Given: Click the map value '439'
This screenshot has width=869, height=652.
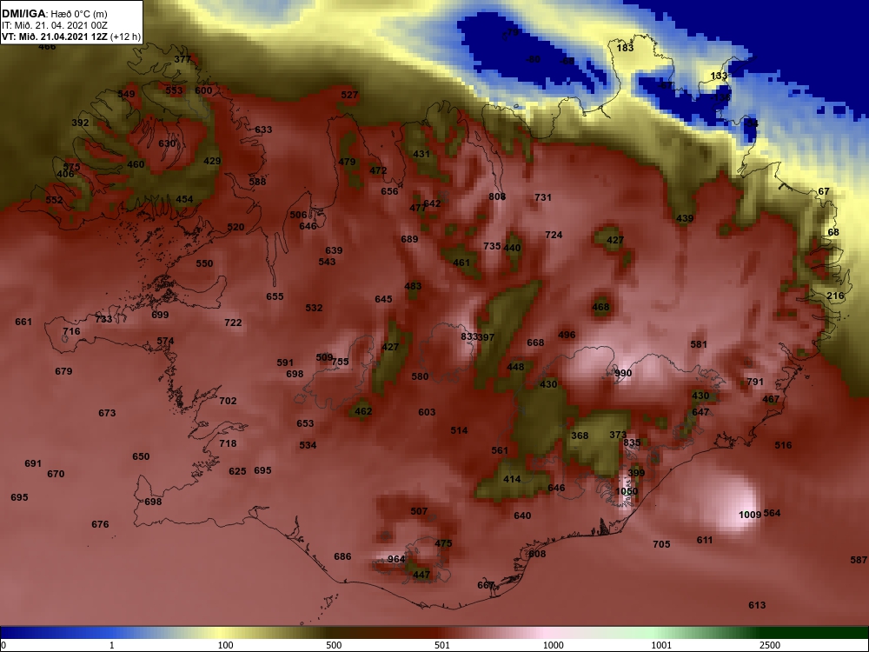Looking at the screenshot, I should (685, 218).
